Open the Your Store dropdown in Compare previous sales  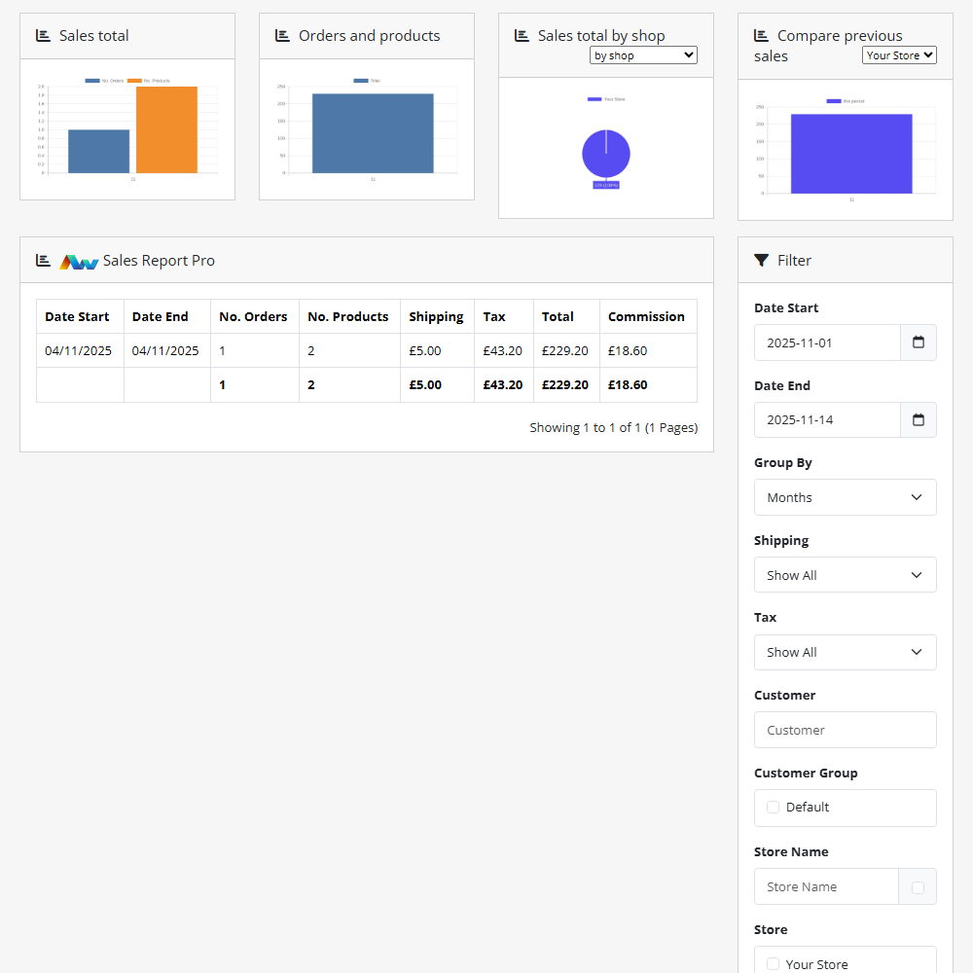pos(899,54)
